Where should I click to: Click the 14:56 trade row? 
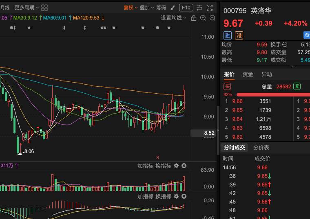point(265,167)
